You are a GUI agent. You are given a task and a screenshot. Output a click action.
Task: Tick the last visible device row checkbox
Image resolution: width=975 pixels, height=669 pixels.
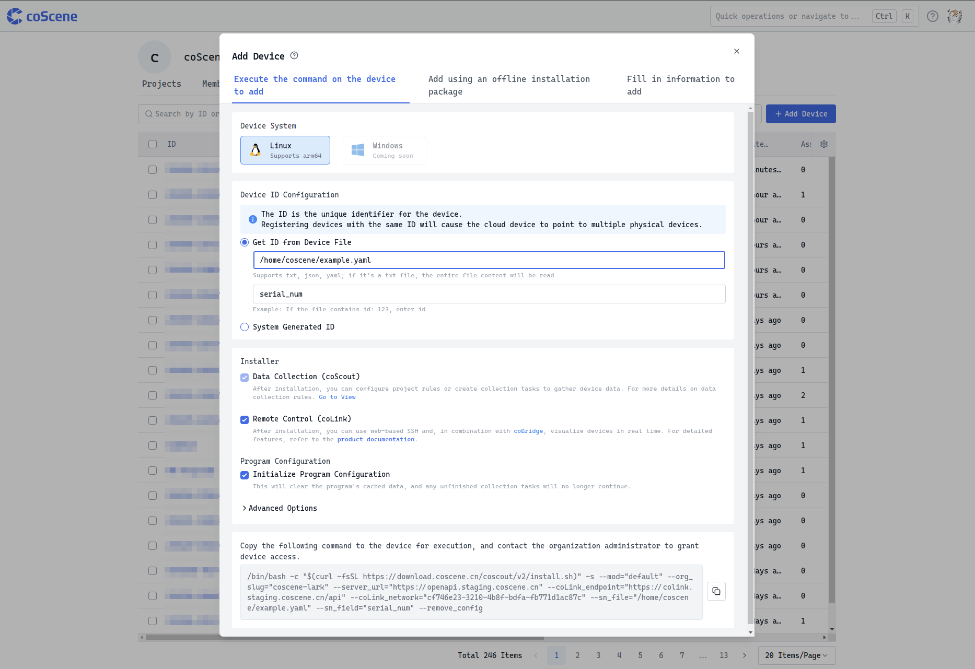[153, 621]
